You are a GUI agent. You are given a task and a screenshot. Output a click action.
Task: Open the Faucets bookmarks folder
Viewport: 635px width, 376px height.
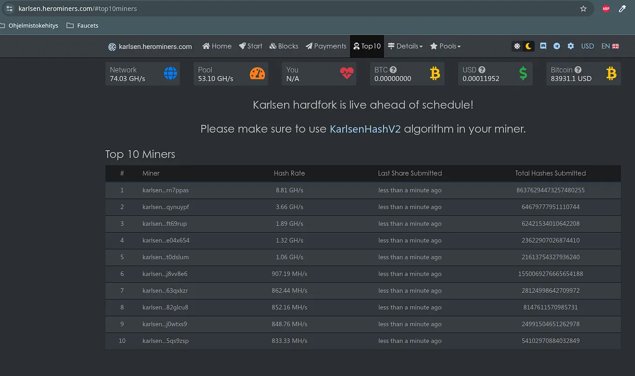tap(82, 26)
